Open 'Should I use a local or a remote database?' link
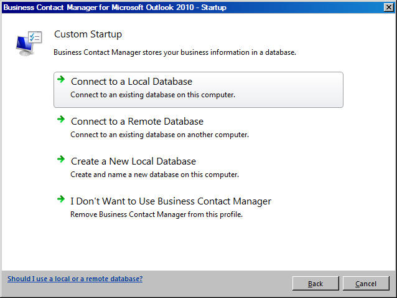Image resolution: width=397 pixels, height=298 pixels. (x=75, y=279)
